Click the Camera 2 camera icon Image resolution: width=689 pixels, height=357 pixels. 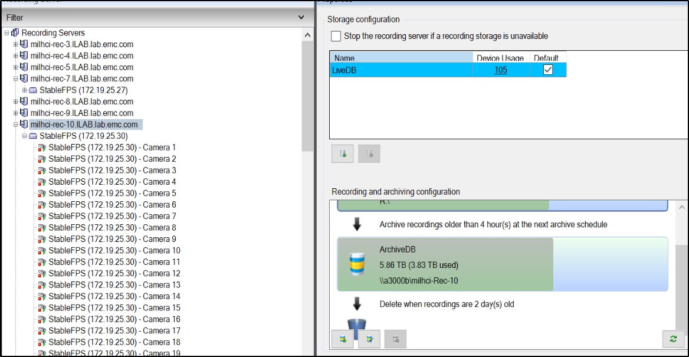pos(42,159)
